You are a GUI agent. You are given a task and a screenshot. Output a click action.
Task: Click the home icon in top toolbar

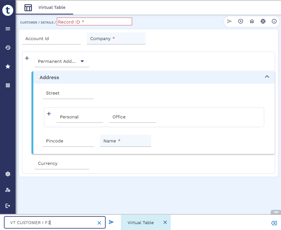pos(252,21)
